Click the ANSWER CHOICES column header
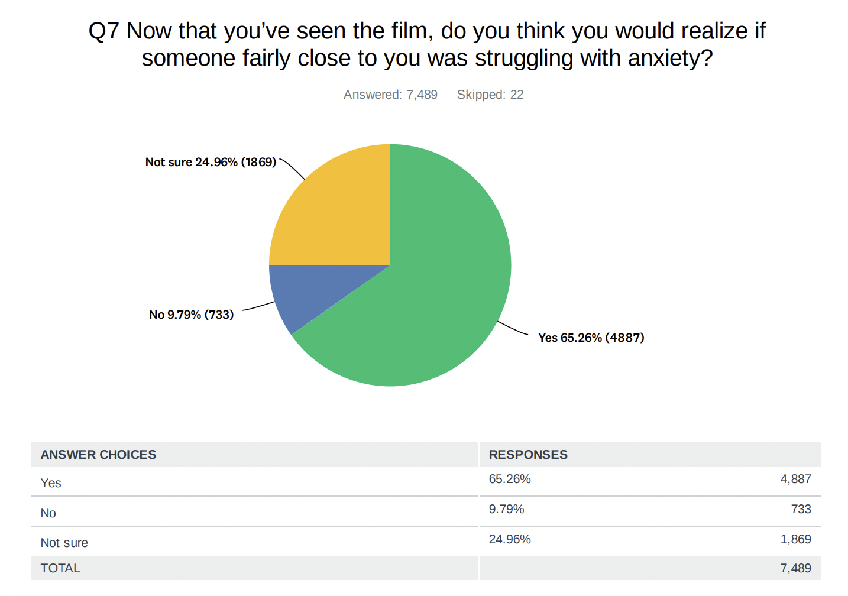 (98, 455)
